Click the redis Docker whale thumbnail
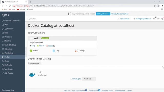The image size is (164, 92). click(32, 74)
